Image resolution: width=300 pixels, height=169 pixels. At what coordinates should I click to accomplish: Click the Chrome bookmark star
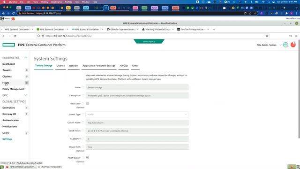(255, 13)
